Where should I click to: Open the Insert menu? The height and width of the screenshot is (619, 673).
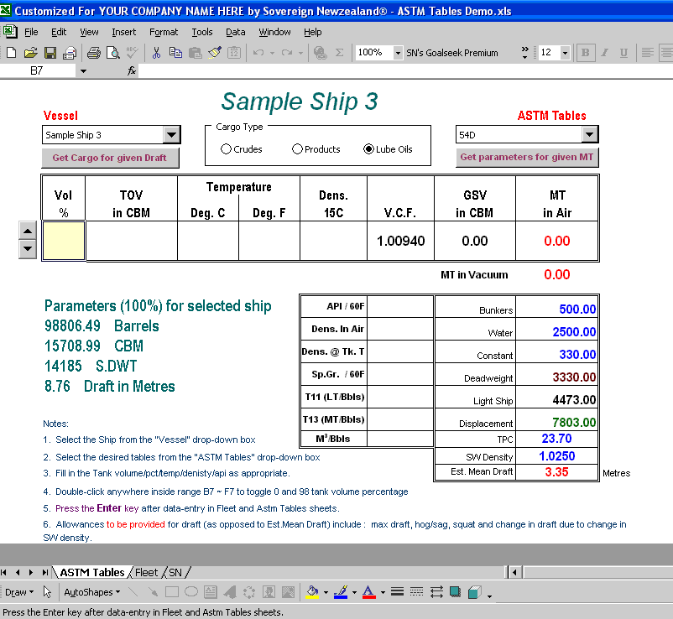coord(123,32)
